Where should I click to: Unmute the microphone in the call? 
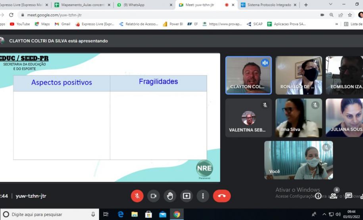pyautogui.click(x=137, y=196)
